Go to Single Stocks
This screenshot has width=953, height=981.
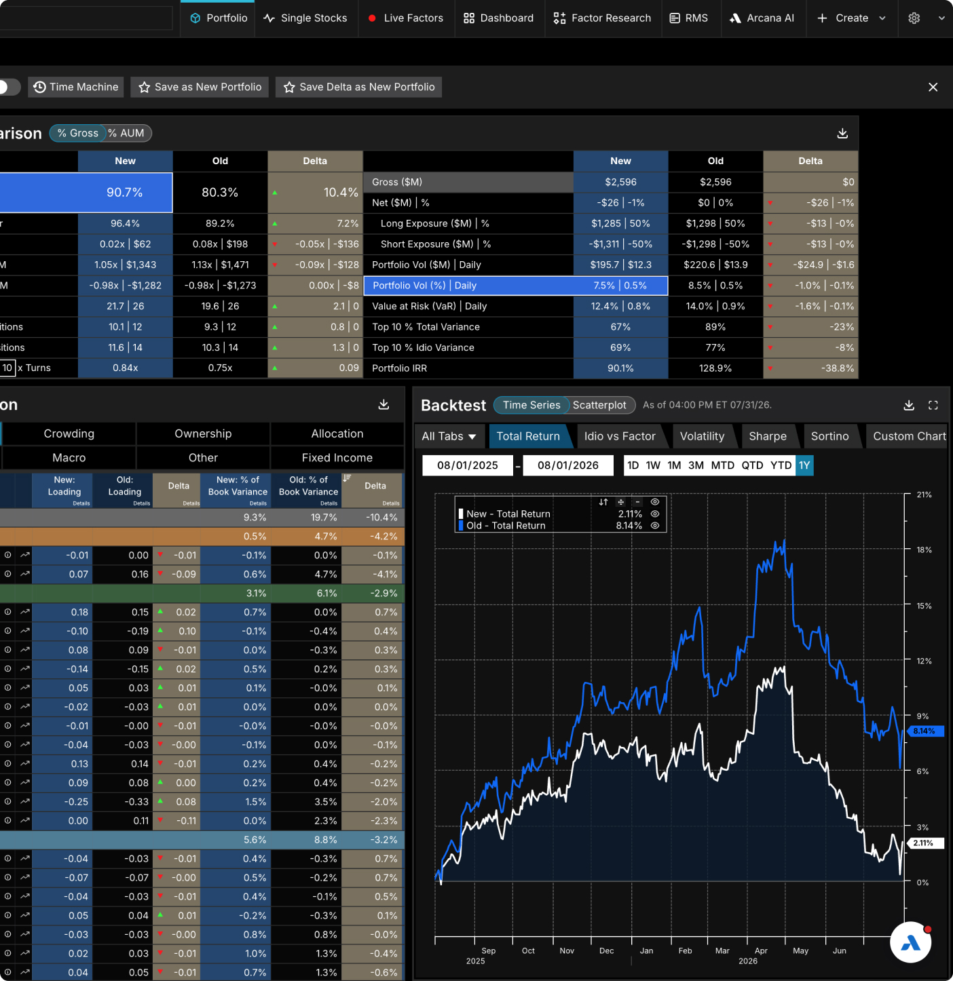(x=305, y=18)
